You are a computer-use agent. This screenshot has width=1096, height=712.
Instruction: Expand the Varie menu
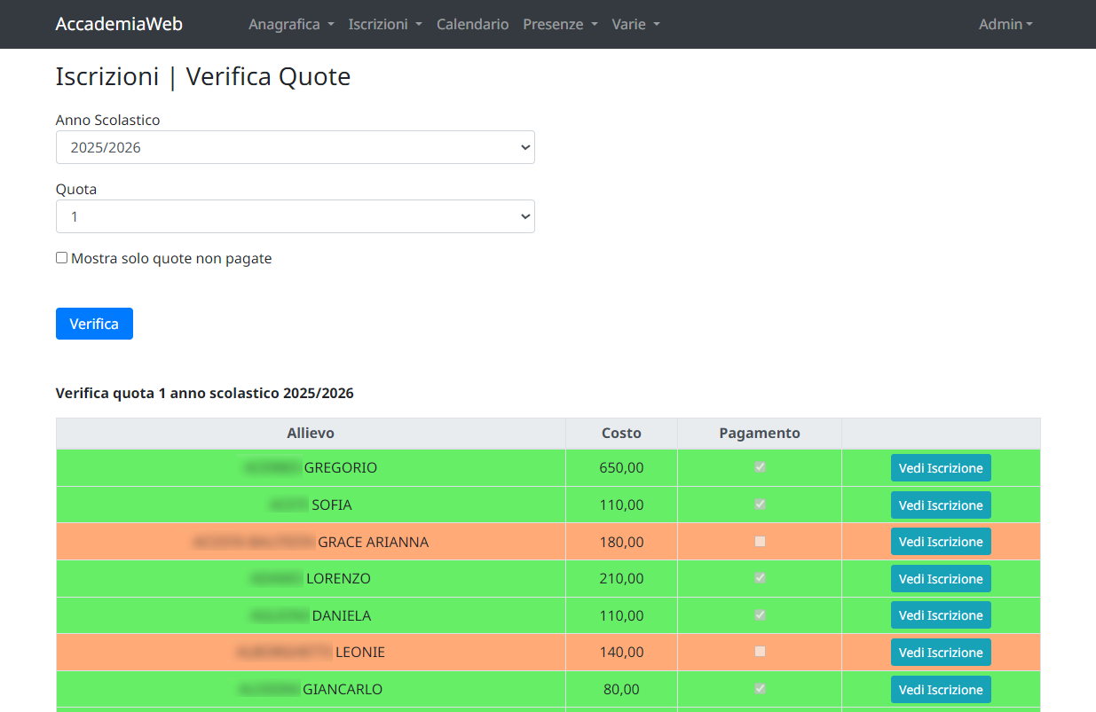coord(635,24)
